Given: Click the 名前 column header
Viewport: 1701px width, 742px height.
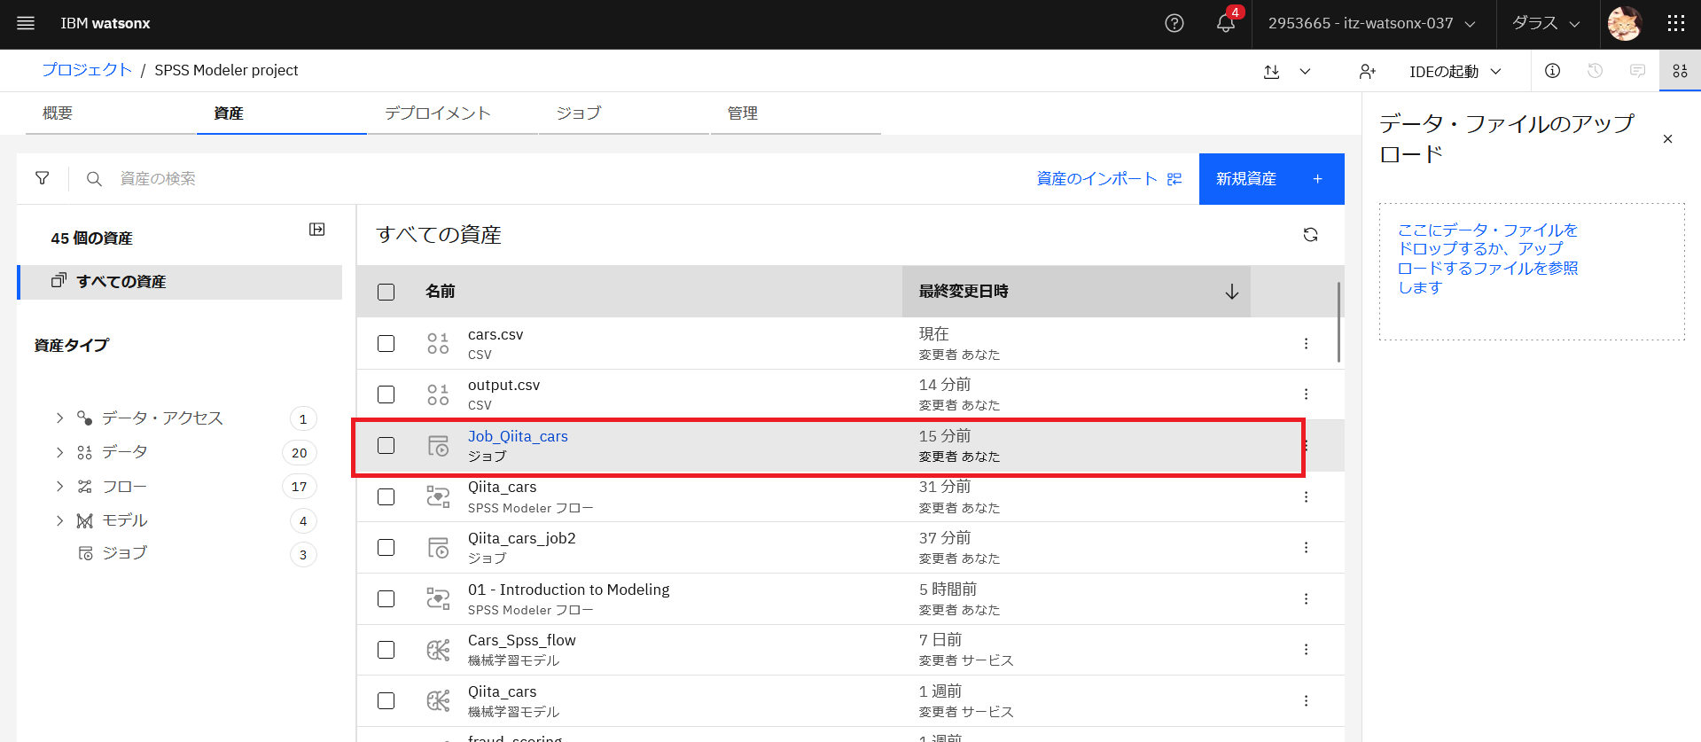Looking at the screenshot, I should point(440,292).
